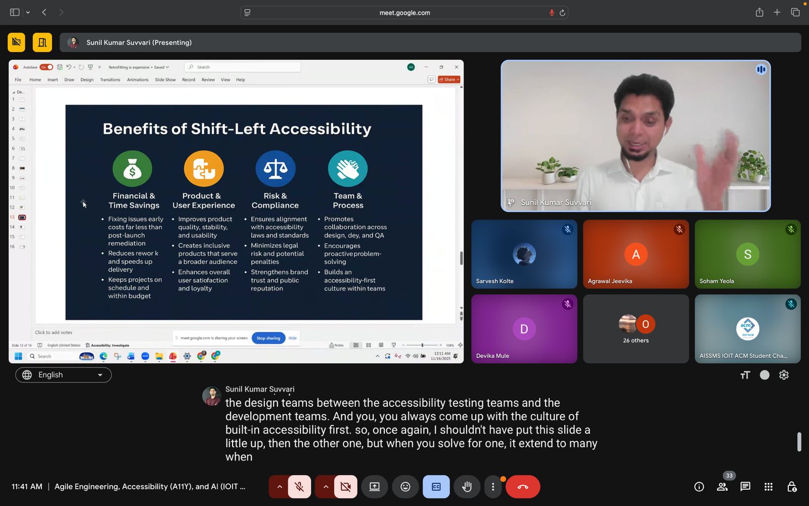
Task: Open the chat panel icon
Action: point(745,487)
